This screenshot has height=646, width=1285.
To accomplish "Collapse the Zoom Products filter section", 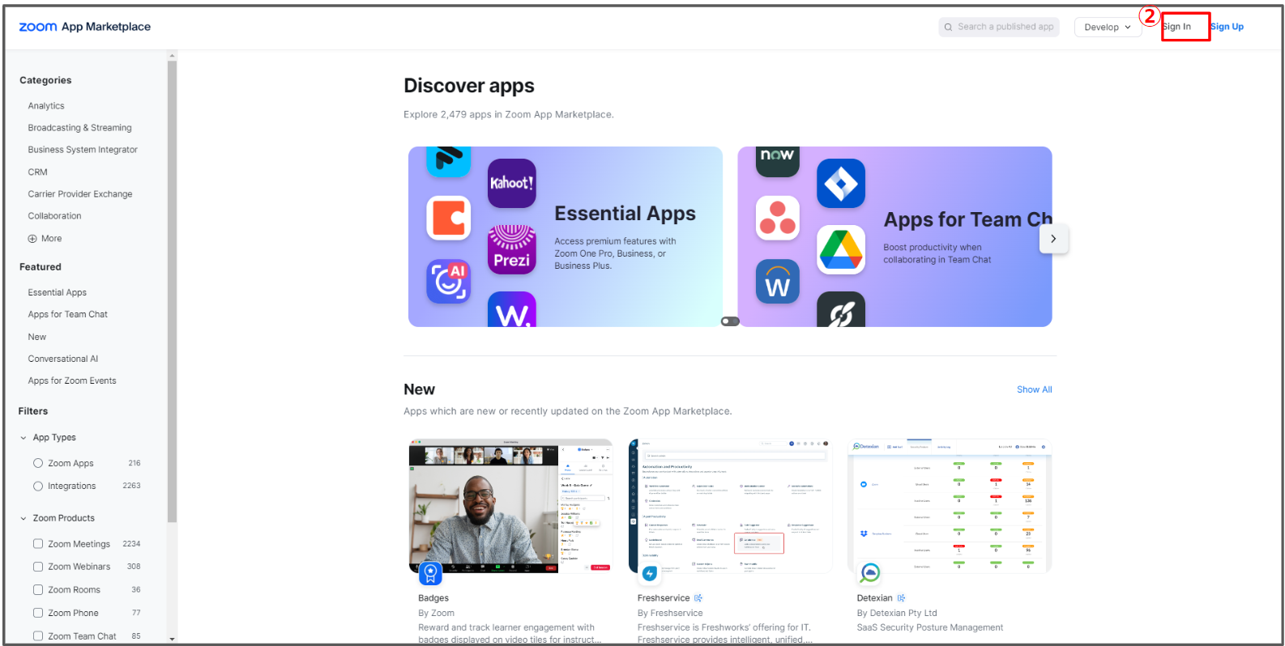I will pyautogui.click(x=23, y=519).
